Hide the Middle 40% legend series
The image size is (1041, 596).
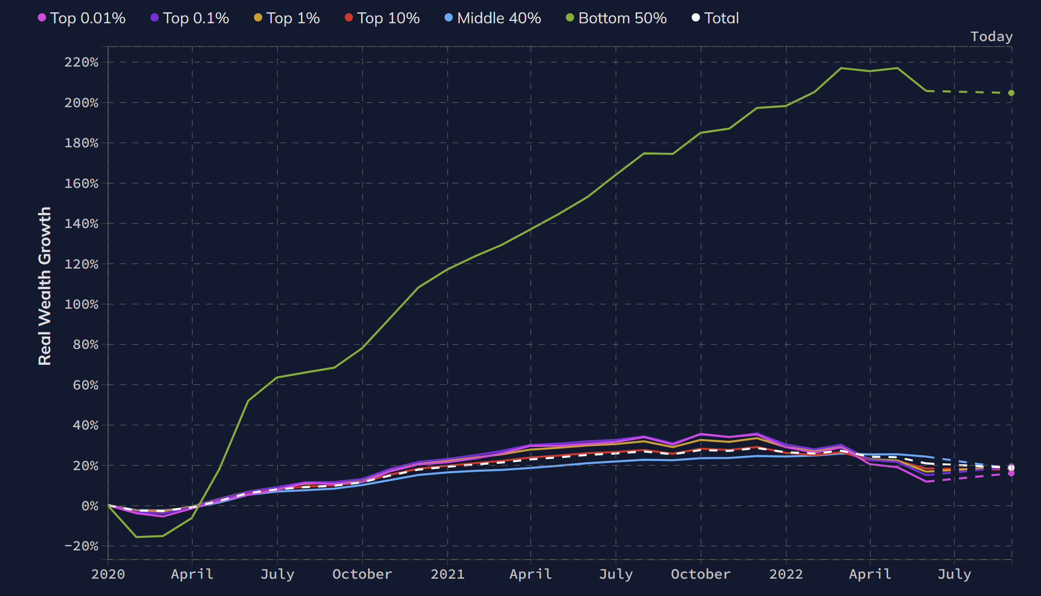click(x=499, y=18)
